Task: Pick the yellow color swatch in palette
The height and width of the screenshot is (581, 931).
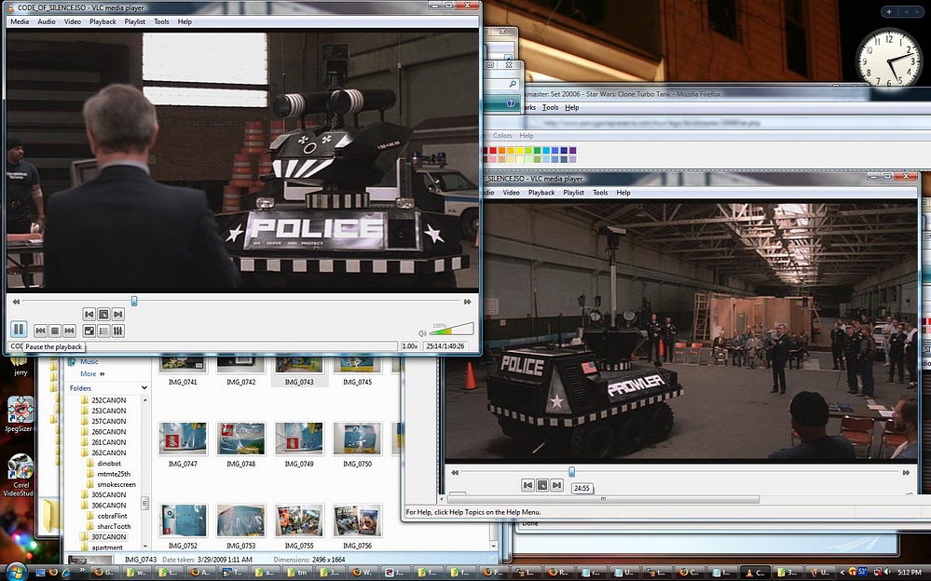Action: pos(519,151)
